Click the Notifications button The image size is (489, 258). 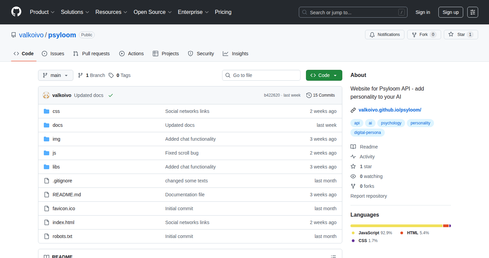[x=385, y=35]
